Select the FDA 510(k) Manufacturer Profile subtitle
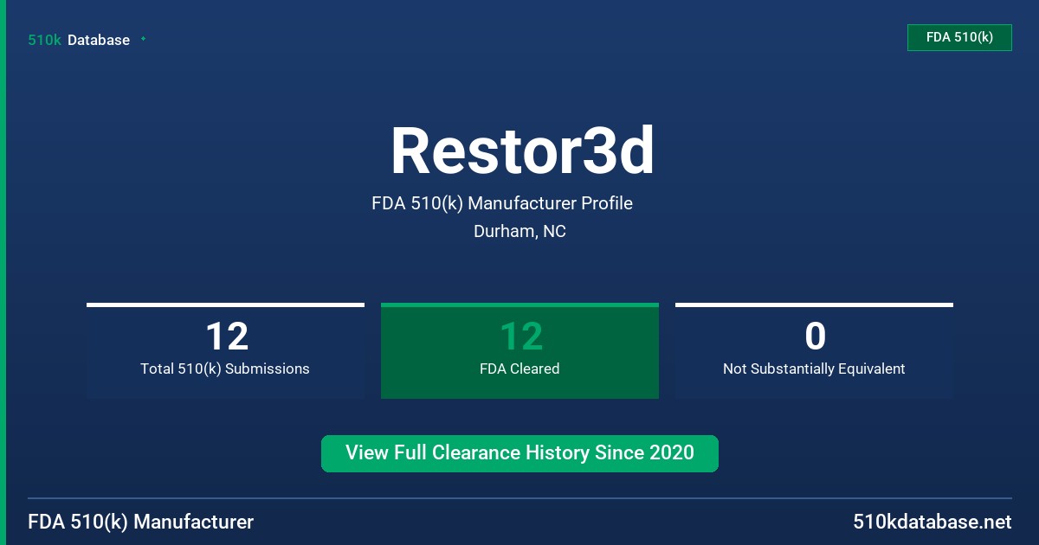Viewport: 1039px width, 545px height. click(x=502, y=203)
